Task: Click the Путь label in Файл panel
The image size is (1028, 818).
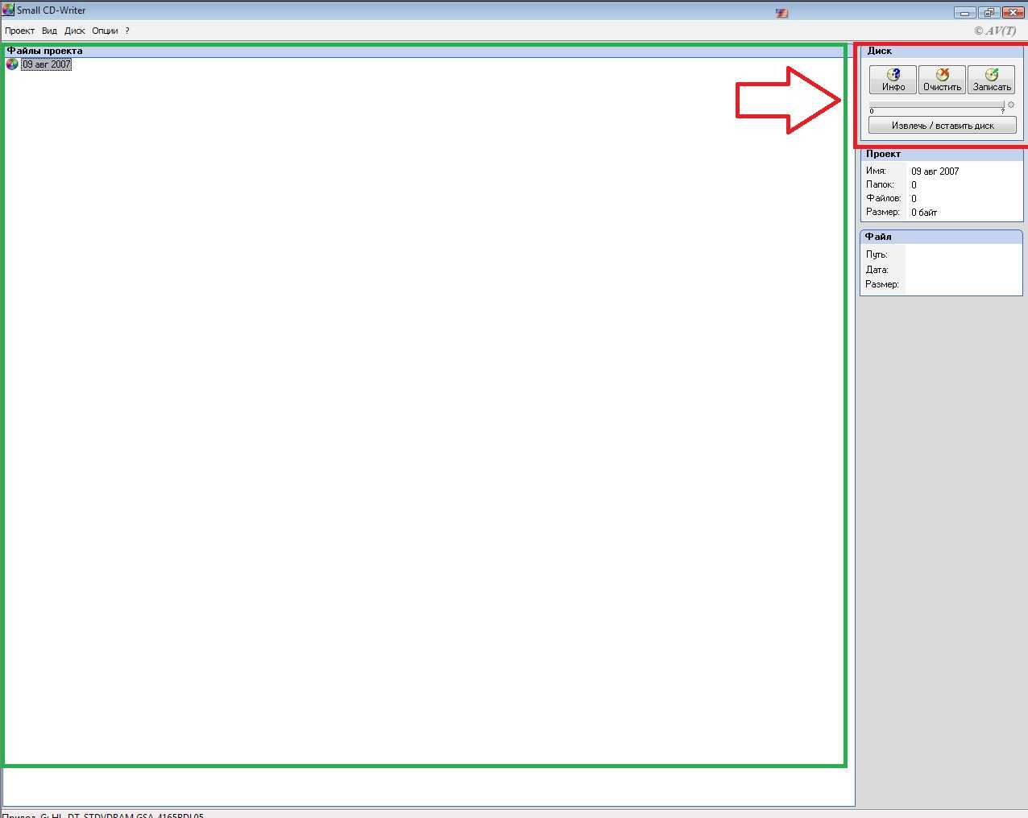Action: pyautogui.click(x=877, y=254)
